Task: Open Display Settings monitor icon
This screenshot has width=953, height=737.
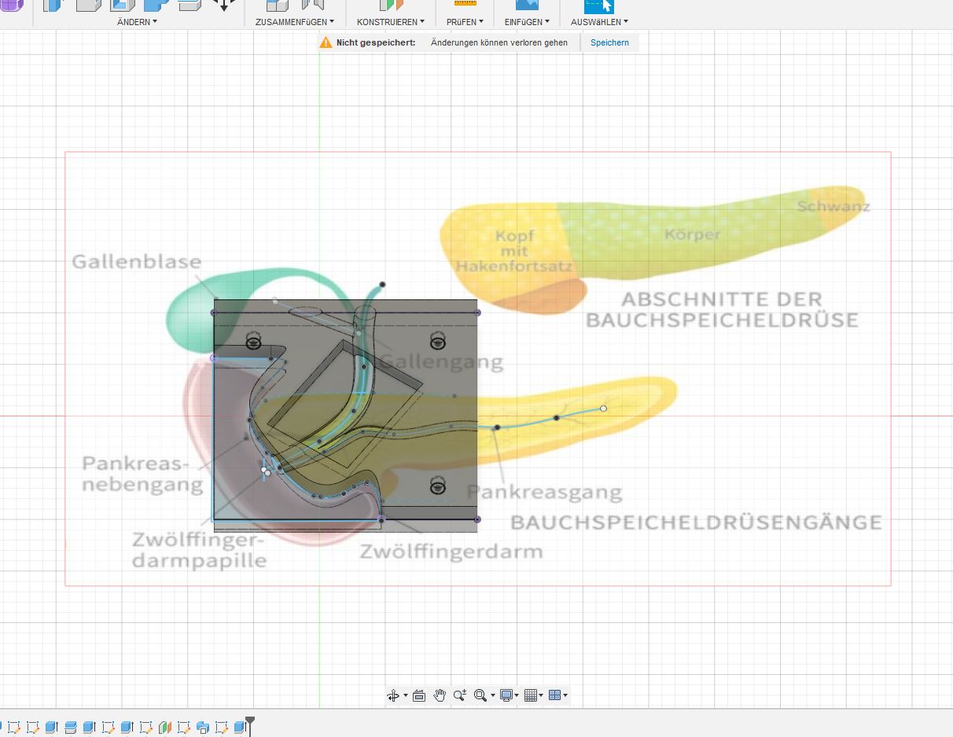Action: click(507, 695)
